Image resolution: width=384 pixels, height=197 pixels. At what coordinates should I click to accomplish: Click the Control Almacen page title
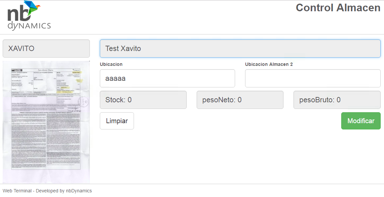click(x=338, y=8)
